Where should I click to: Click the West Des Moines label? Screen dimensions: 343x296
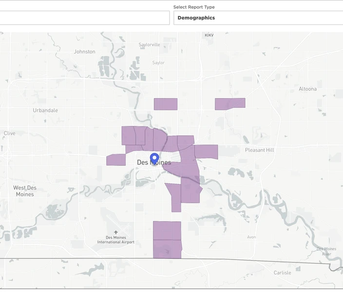(x=24, y=191)
